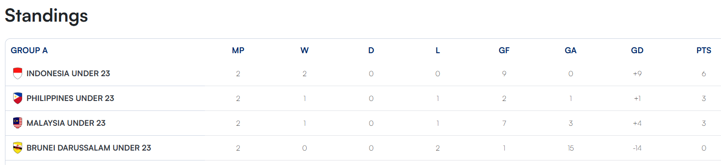The image size is (721, 165).
Task: Click the Philippines flag icon
Action: 18,98
